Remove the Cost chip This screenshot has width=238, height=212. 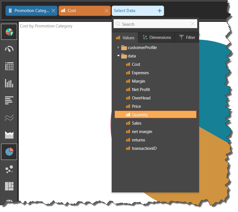[106, 11]
